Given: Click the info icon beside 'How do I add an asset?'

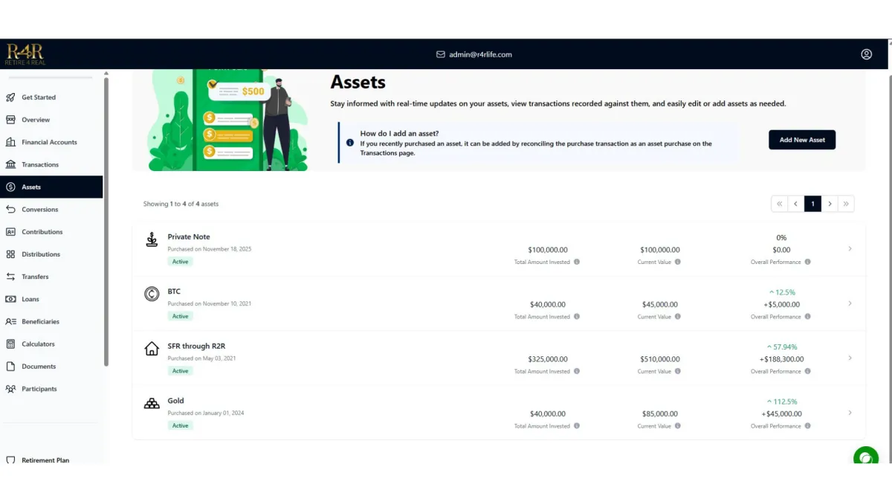Looking at the screenshot, I should (x=350, y=142).
